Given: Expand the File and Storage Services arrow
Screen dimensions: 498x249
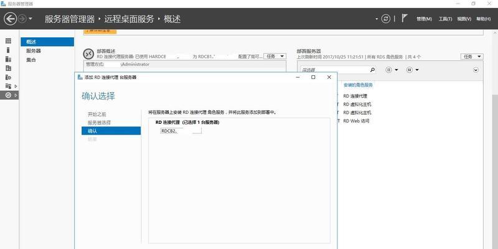Looking at the screenshot, I should click(16, 86).
